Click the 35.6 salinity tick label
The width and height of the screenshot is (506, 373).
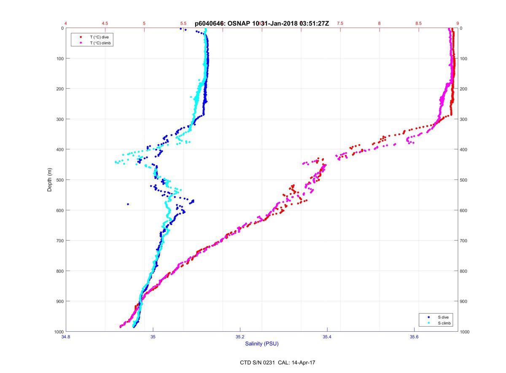(x=414, y=337)
